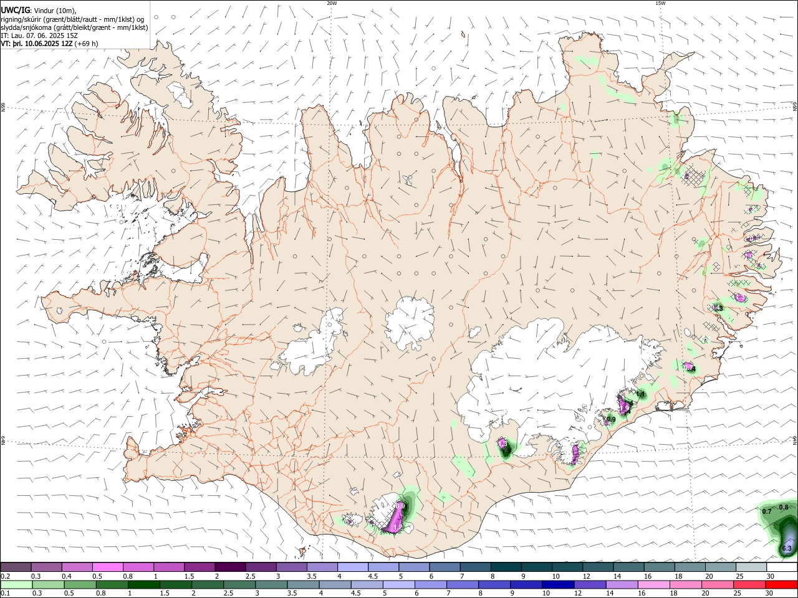Viewport: 798px width, 598px height.
Task: Select the dark purple 2 snow scale swatch
Action: tap(230, 567)
